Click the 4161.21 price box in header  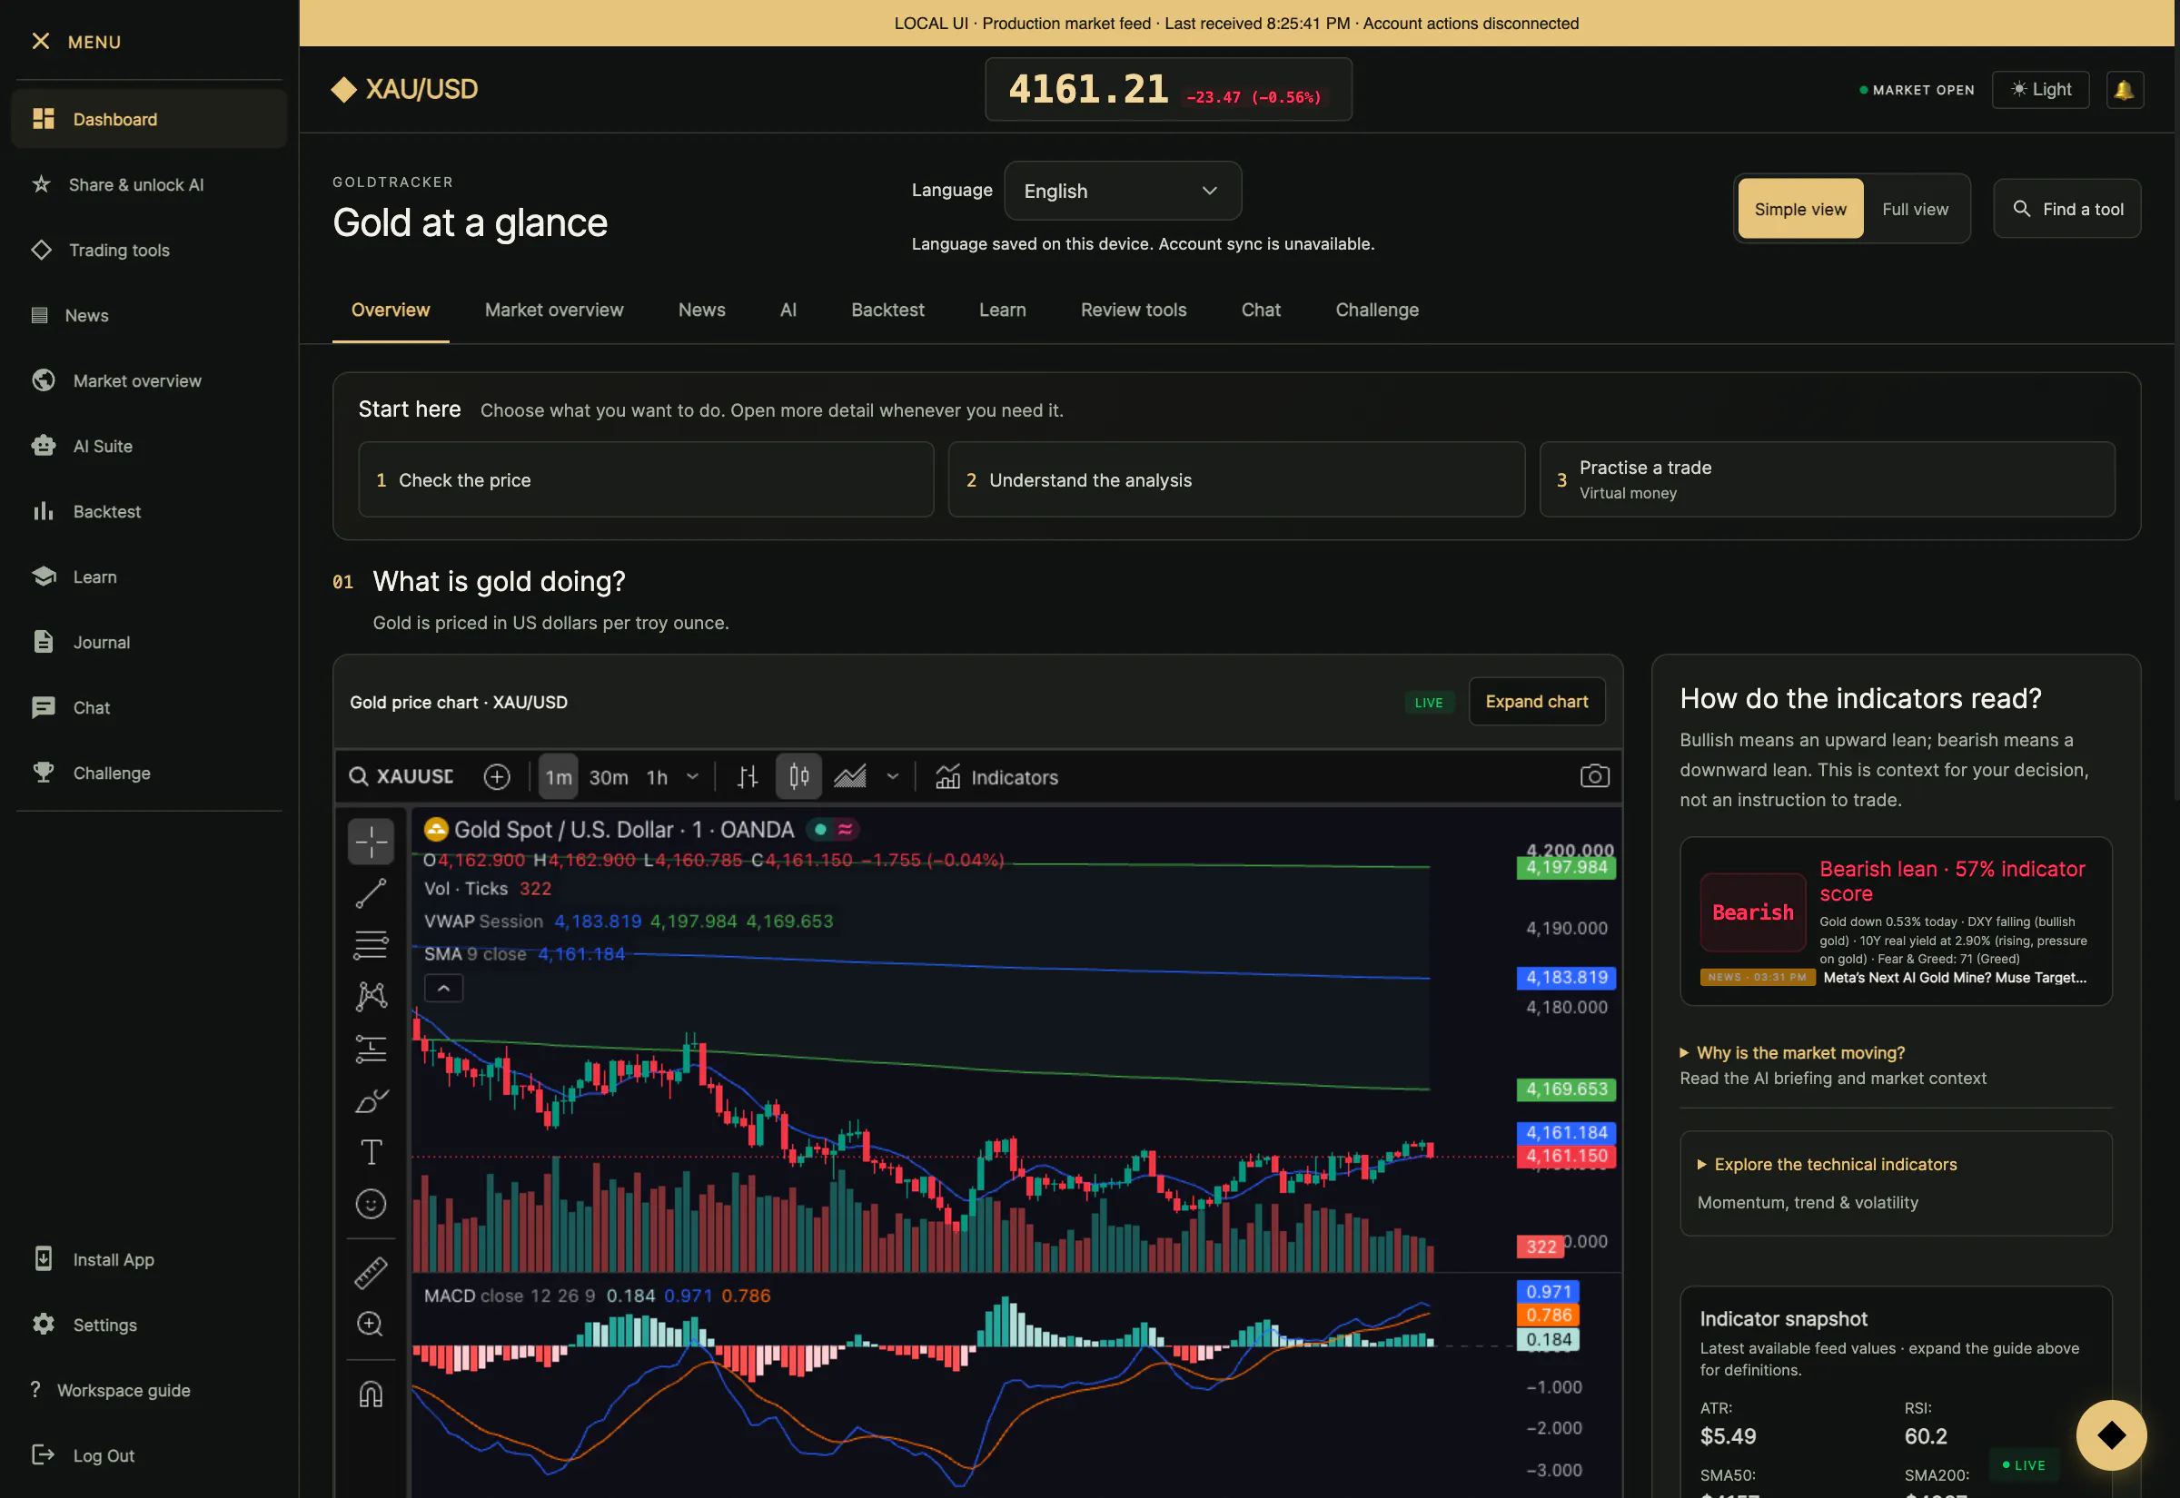[x=1167, y=89]
